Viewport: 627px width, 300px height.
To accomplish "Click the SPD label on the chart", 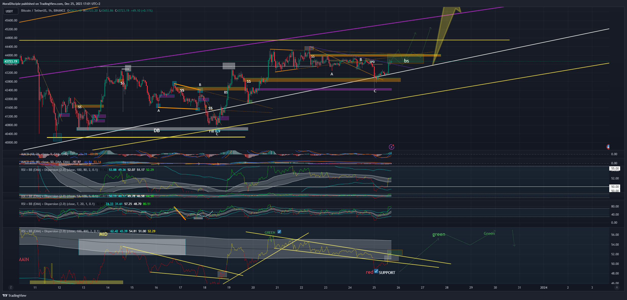I will click(x=372, y=62).
